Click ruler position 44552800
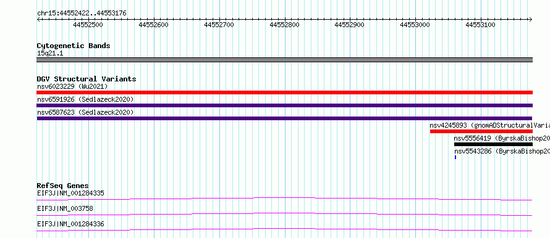The height and width of the screenshot is (238, 550). pyautogui.click(x=284, y=25)
